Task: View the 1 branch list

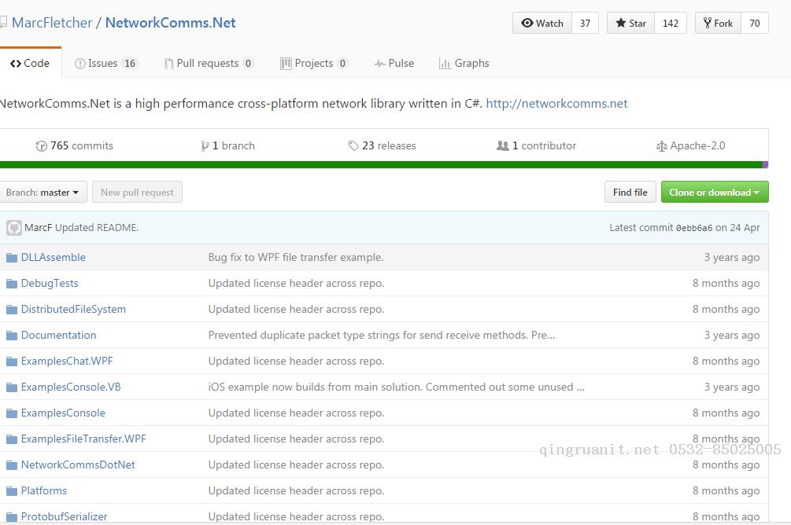Action: 227,145
